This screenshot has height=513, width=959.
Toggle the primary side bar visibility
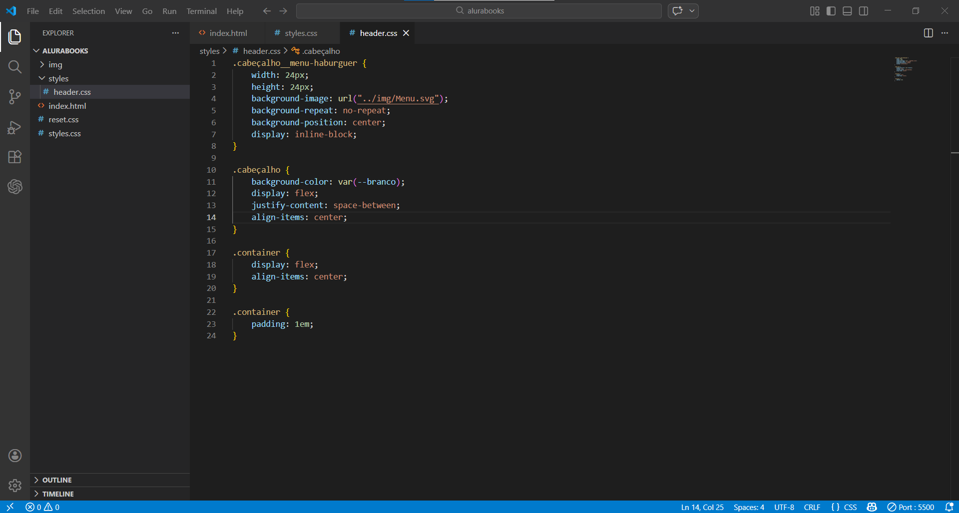[831, 11]
